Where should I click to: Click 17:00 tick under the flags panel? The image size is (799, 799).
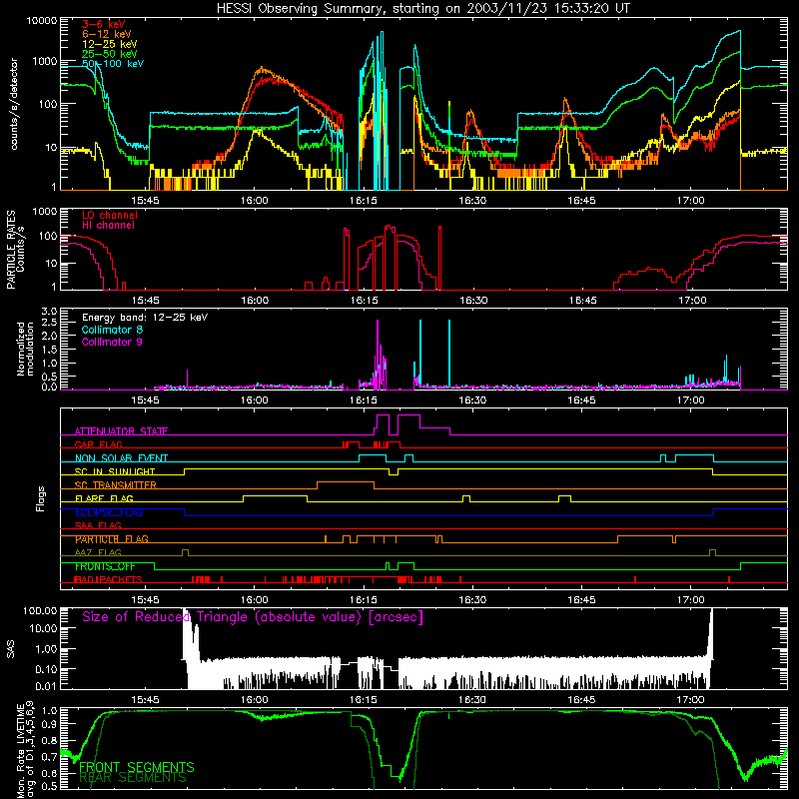pyautogui.click(x=690, y=600)
